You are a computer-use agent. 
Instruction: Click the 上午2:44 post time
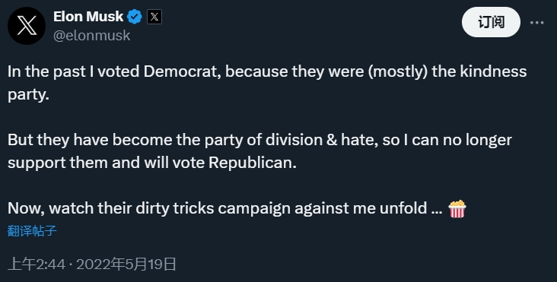click(x=37, y=265)
